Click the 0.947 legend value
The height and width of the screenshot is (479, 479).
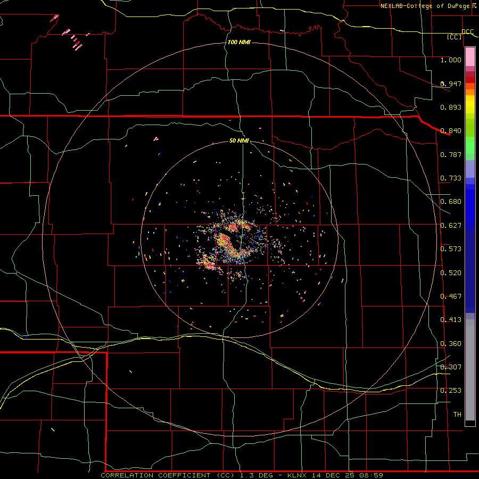point(451,84)
